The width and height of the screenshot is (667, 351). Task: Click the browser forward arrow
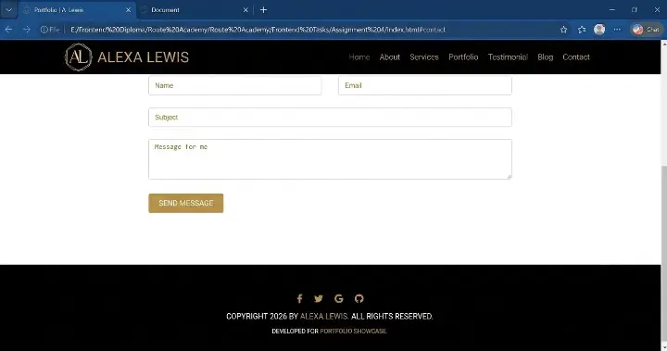pyautogui.click(x=26, y=30)
